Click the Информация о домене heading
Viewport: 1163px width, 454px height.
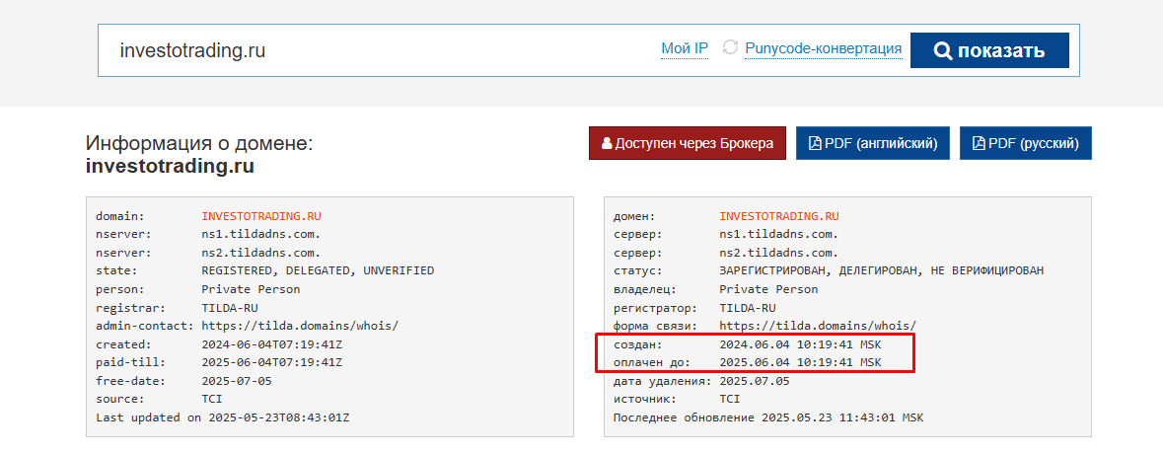(199, 143)
